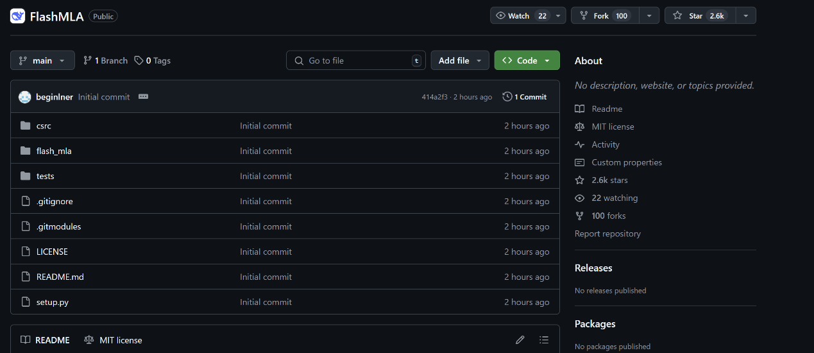The image size is (814, 353).
Task: Open the csrc folder
Action: (44, 126)
